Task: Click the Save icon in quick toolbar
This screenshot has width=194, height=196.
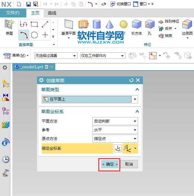Action: 28,4
